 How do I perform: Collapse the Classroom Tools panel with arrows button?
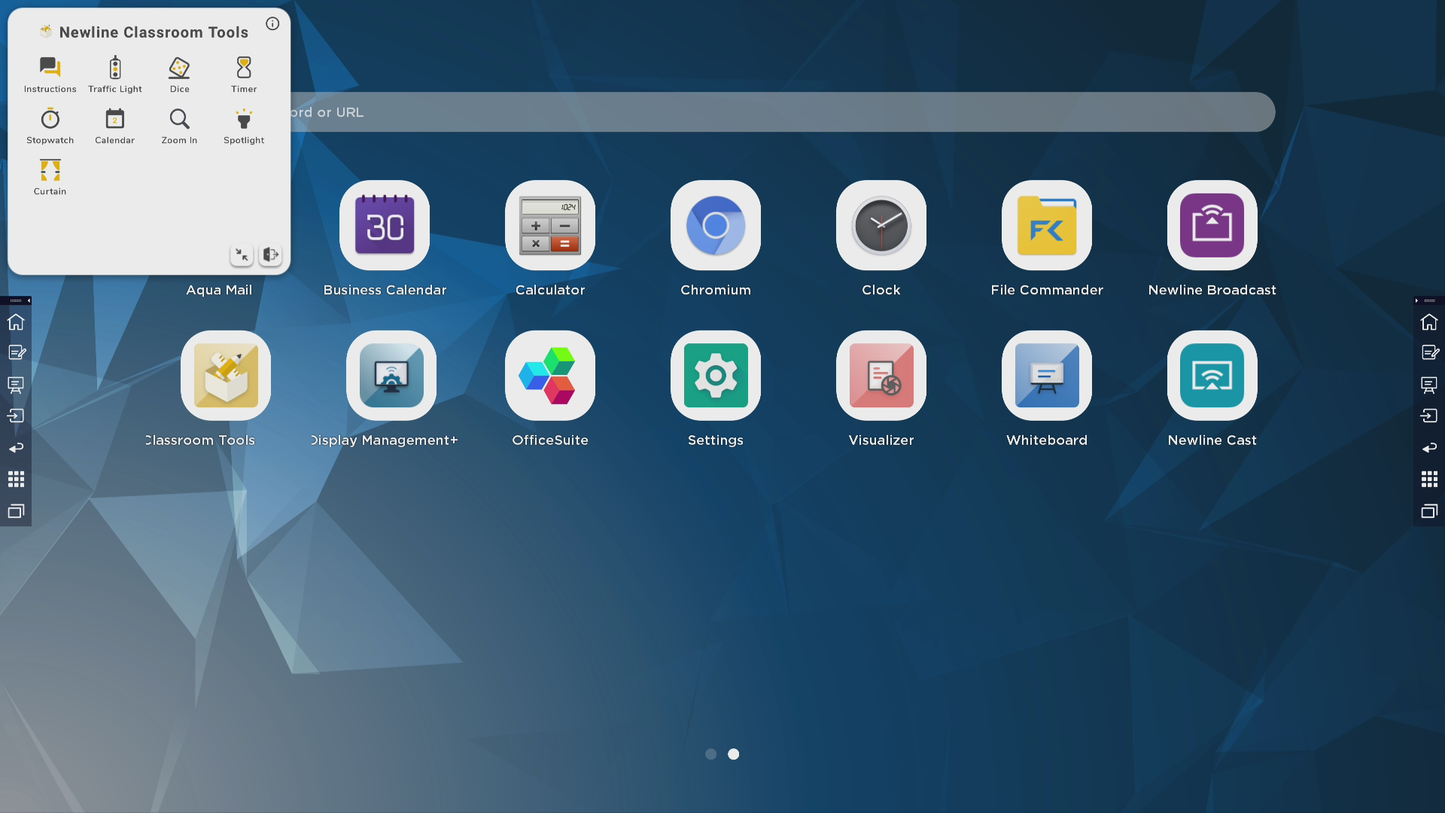[x=242, y=255]
